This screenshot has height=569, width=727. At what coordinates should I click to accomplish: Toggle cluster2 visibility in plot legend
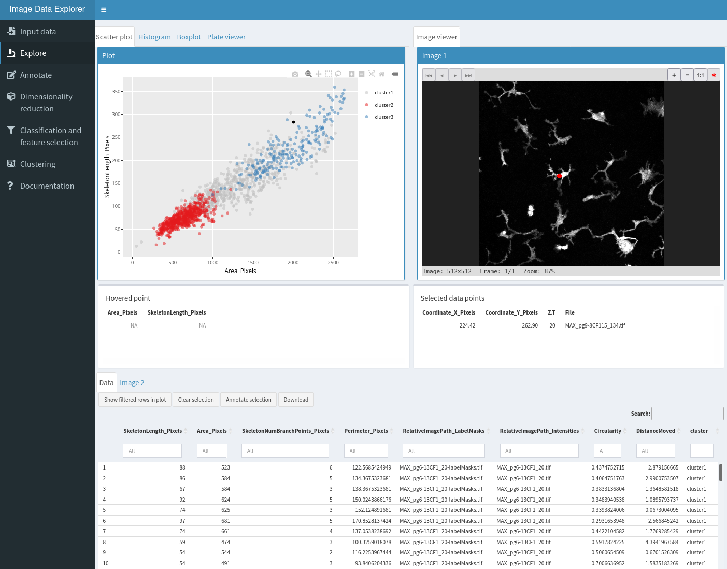click(x=383, y=105)
